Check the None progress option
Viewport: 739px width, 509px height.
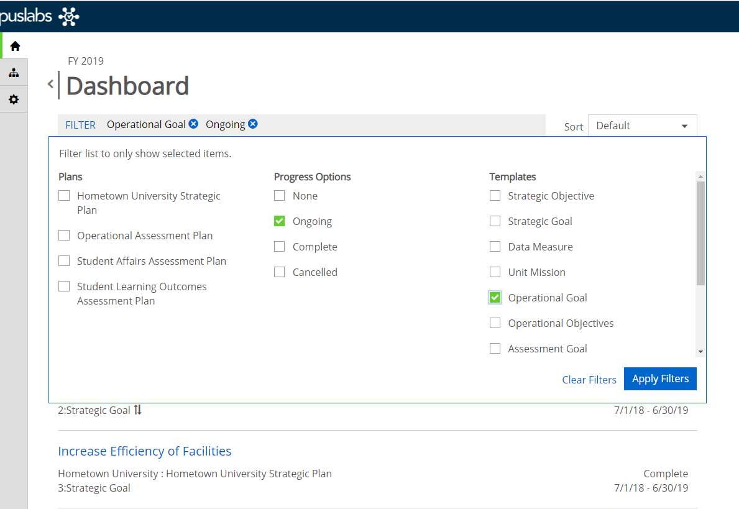[280, 196]
